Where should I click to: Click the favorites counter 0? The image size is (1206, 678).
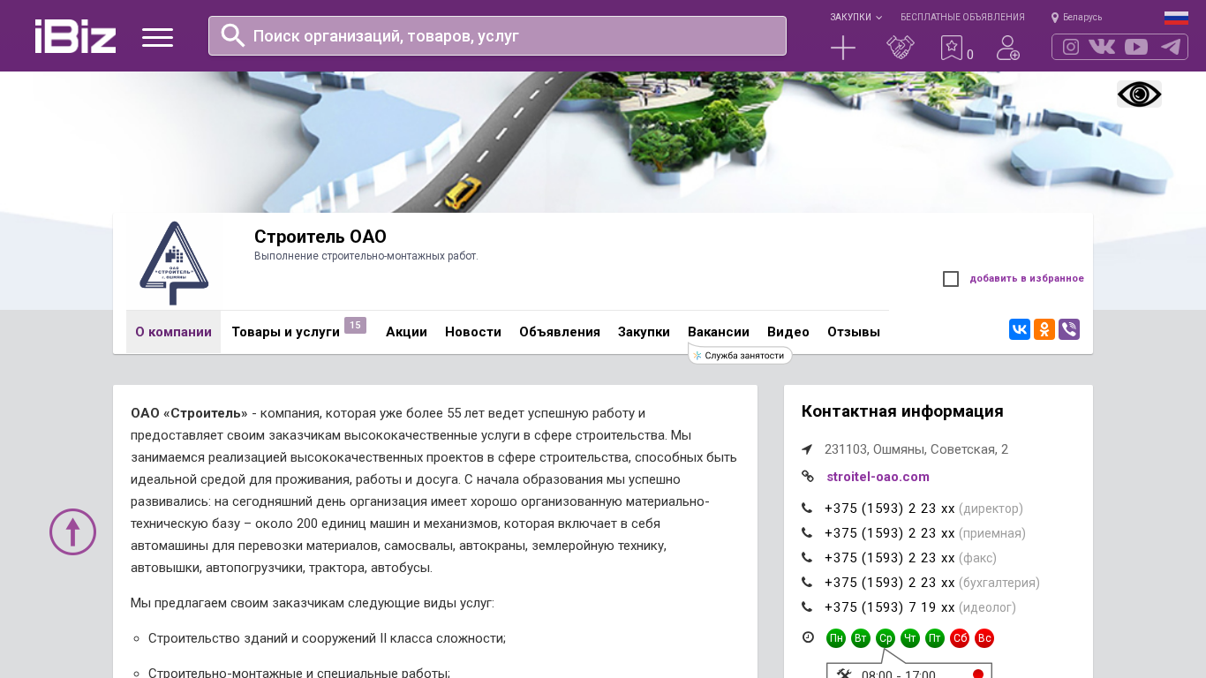970,55
